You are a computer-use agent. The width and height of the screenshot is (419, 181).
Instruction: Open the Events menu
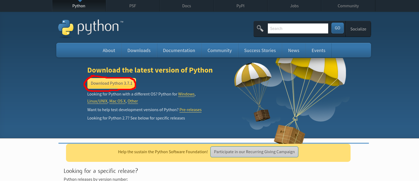tap(318, 50)
